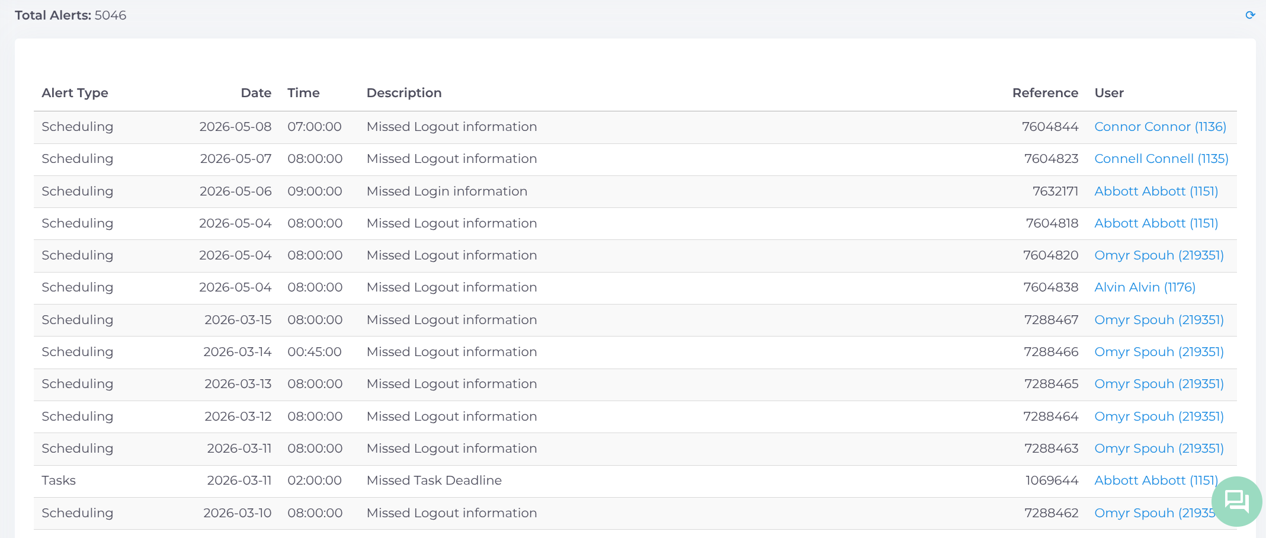Open Omyr Spouh link for reference 7604820
The height and width of the screenshot is (538, 1266).
coord(1159,255)
